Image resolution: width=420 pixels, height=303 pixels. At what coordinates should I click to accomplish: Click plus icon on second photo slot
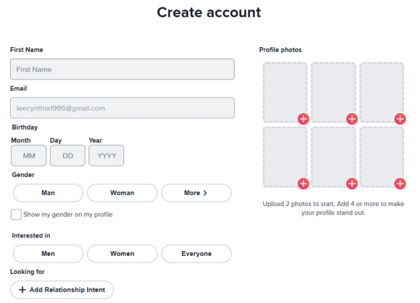pyautogui.click(x=352, y=119)
